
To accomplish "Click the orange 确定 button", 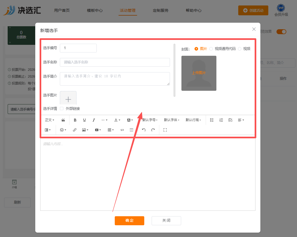I will coord(129,221).
